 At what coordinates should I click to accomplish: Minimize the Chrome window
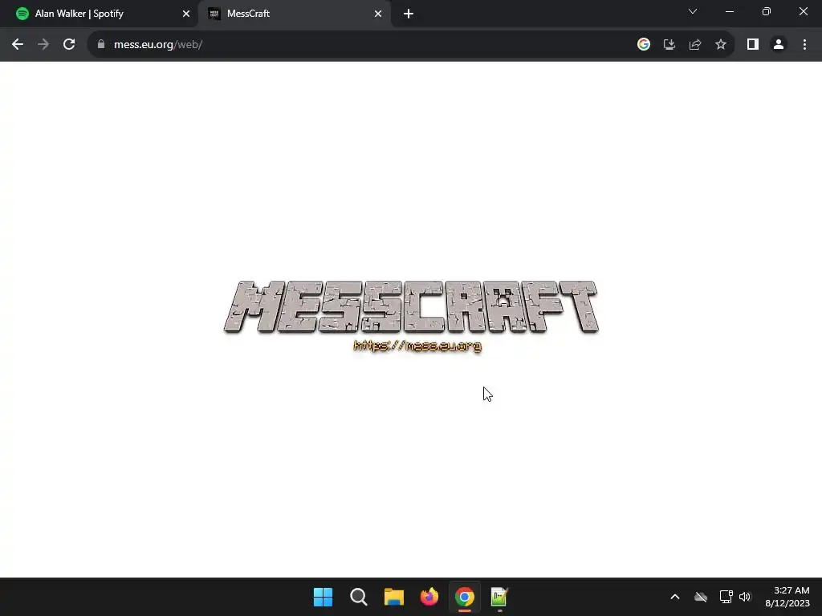click(730, 11)
